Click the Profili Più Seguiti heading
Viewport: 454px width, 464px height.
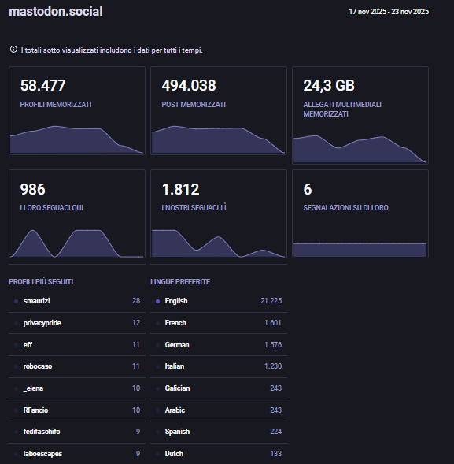click(x=41, y=282)
